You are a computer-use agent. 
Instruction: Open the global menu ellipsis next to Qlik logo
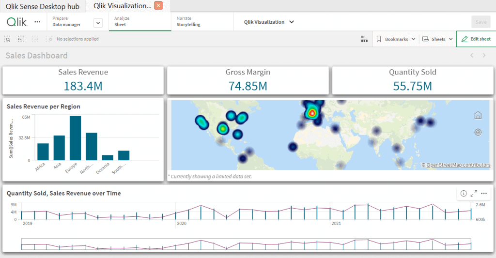click(37, 22)
